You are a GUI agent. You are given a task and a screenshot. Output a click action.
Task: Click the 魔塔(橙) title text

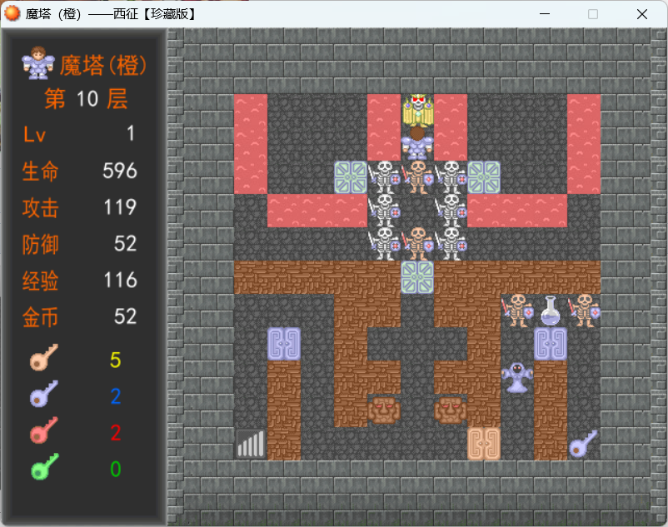103,65
